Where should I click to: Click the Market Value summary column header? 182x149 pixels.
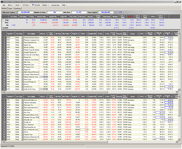click(41, 17)
